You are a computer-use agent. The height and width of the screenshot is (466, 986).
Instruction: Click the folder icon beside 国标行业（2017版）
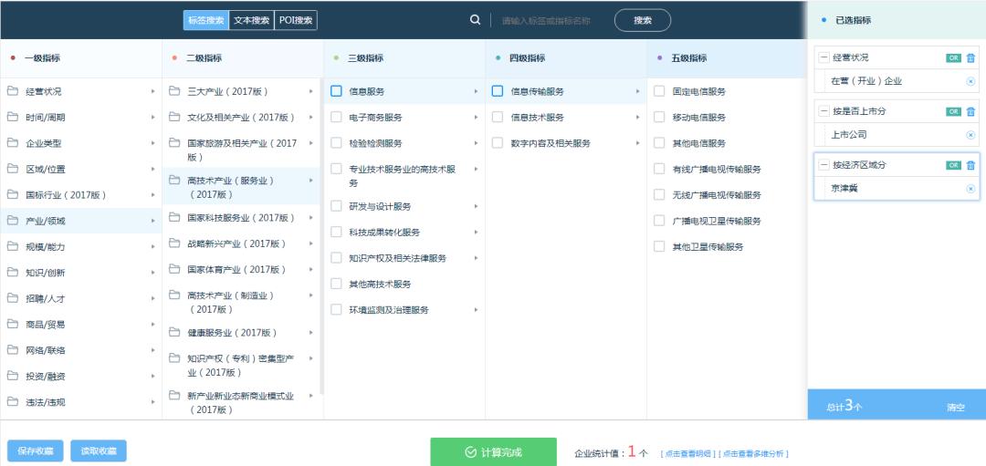[x=13, y=194]
